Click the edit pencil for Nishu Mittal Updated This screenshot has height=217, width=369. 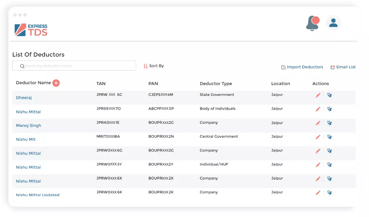click(x=318, y=193)
